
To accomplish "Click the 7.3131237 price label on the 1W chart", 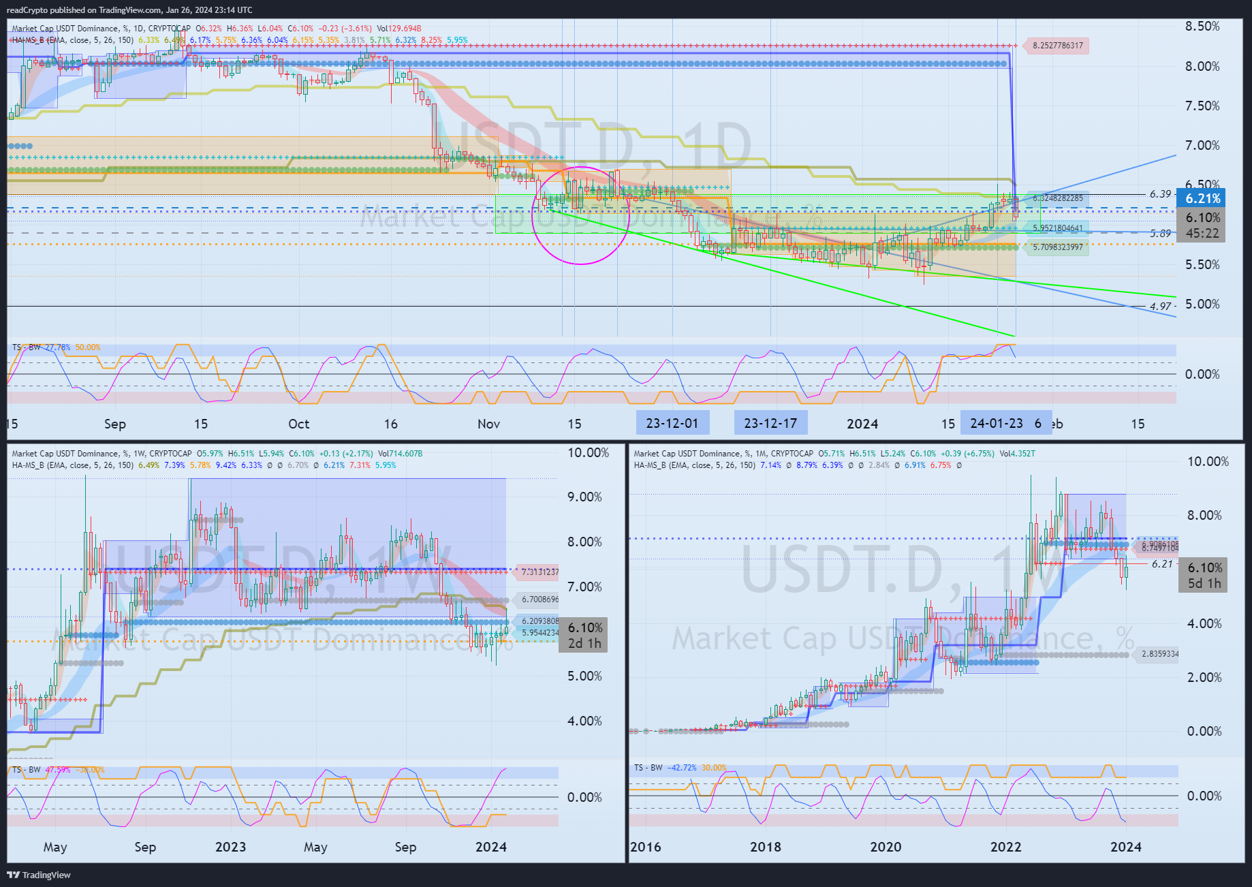I will 538,572.
